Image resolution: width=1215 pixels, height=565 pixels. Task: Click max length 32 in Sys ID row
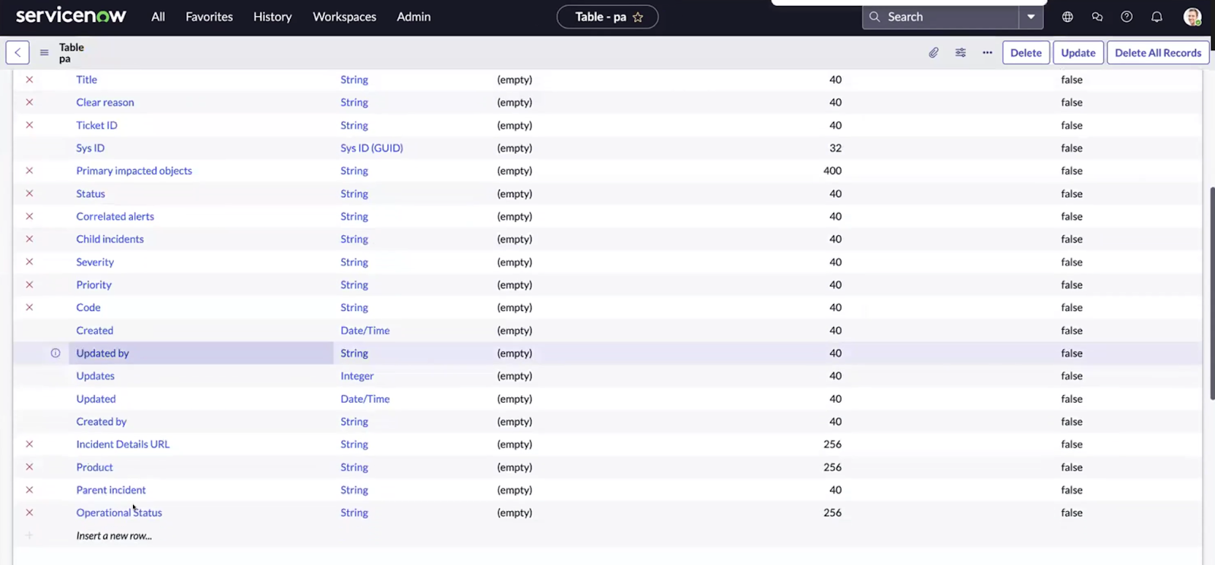pos(835,148)
